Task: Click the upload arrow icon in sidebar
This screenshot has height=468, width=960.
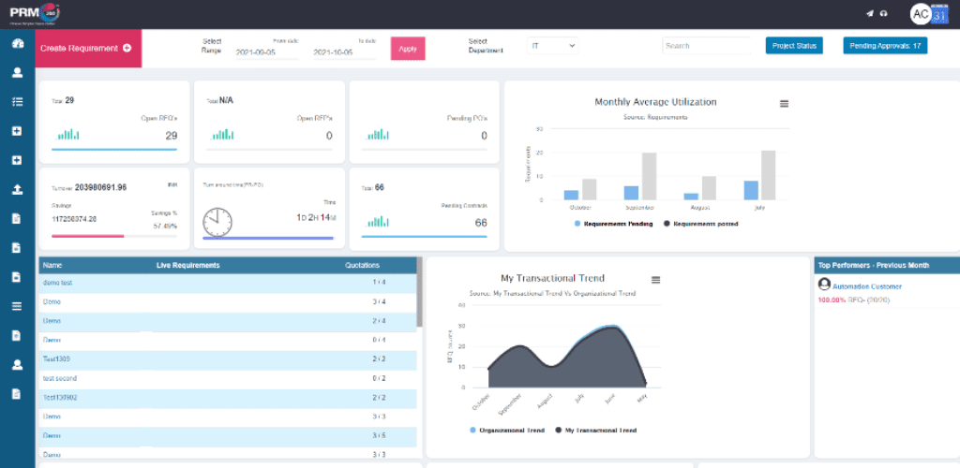Action: (x=17, y=189)
